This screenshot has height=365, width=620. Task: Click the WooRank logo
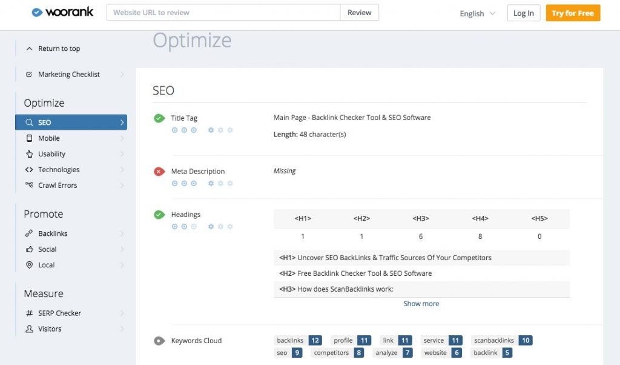pyautogui.click(x=62, y=12)
